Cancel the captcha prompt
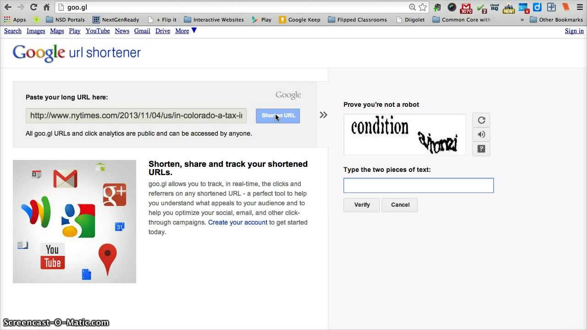 400,205
